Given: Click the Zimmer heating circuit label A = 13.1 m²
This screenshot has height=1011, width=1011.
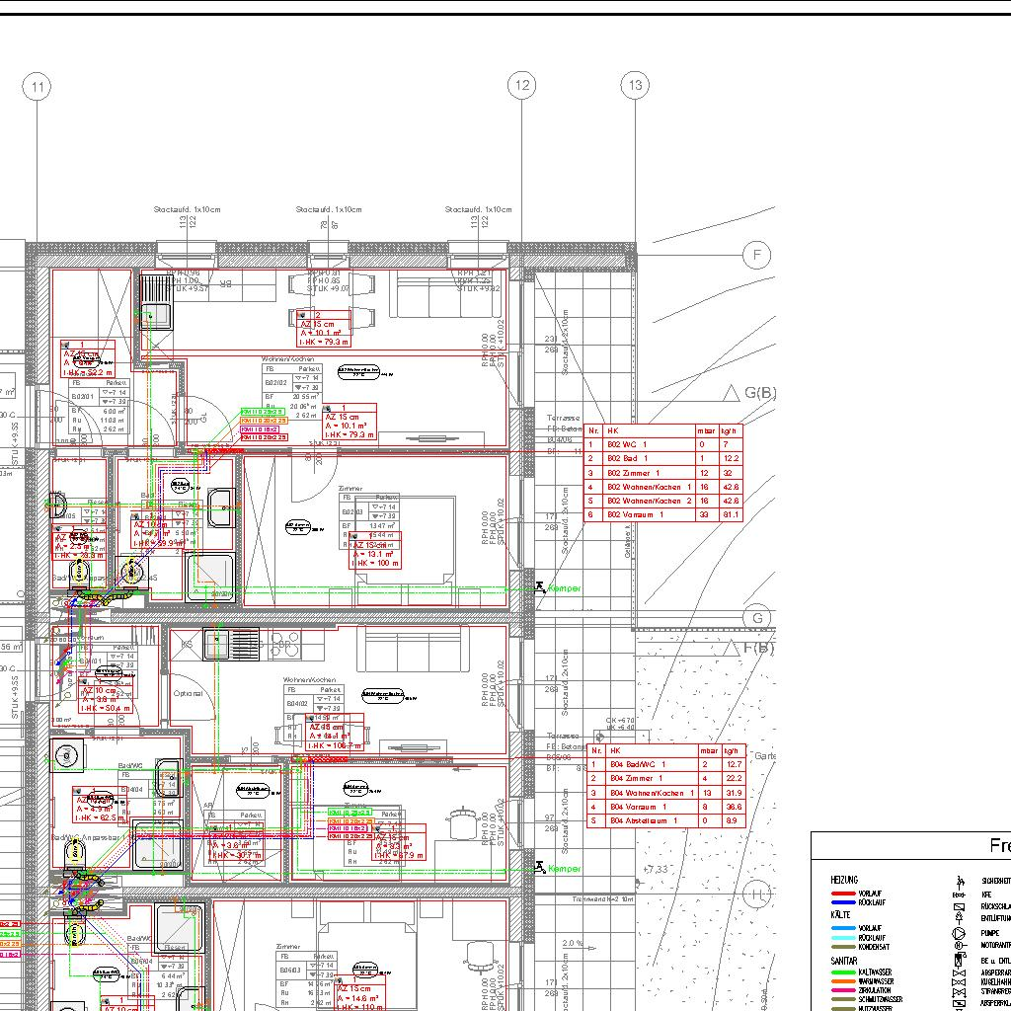Looking at the screenshot, I should pos(375,553).
